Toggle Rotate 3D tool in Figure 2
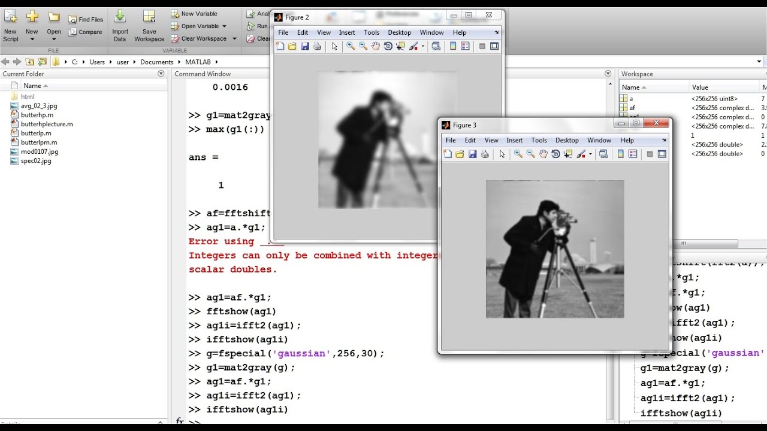 click(x=388, y=46)
